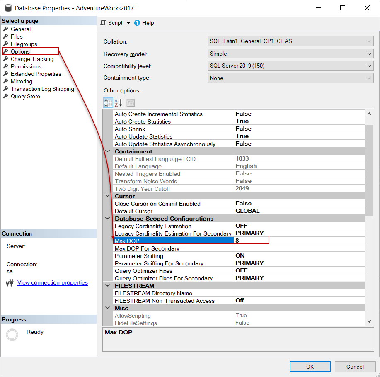The height and width of the screenshot is (377, 380).
Task: Sort properties alphabetically
Action: 118,102
